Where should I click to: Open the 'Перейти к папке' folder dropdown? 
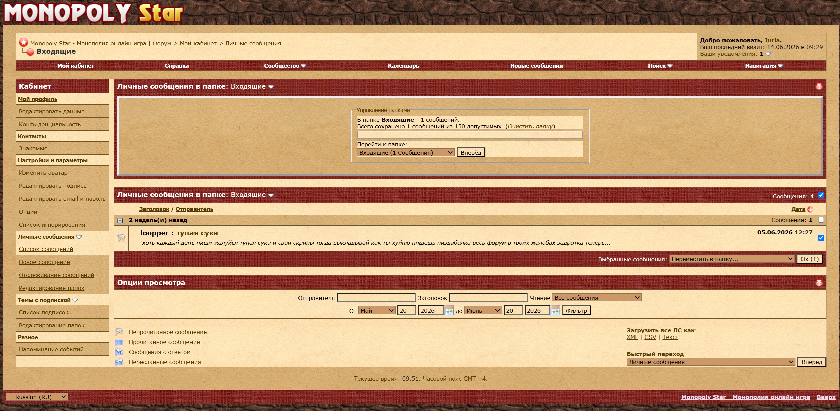405,153
